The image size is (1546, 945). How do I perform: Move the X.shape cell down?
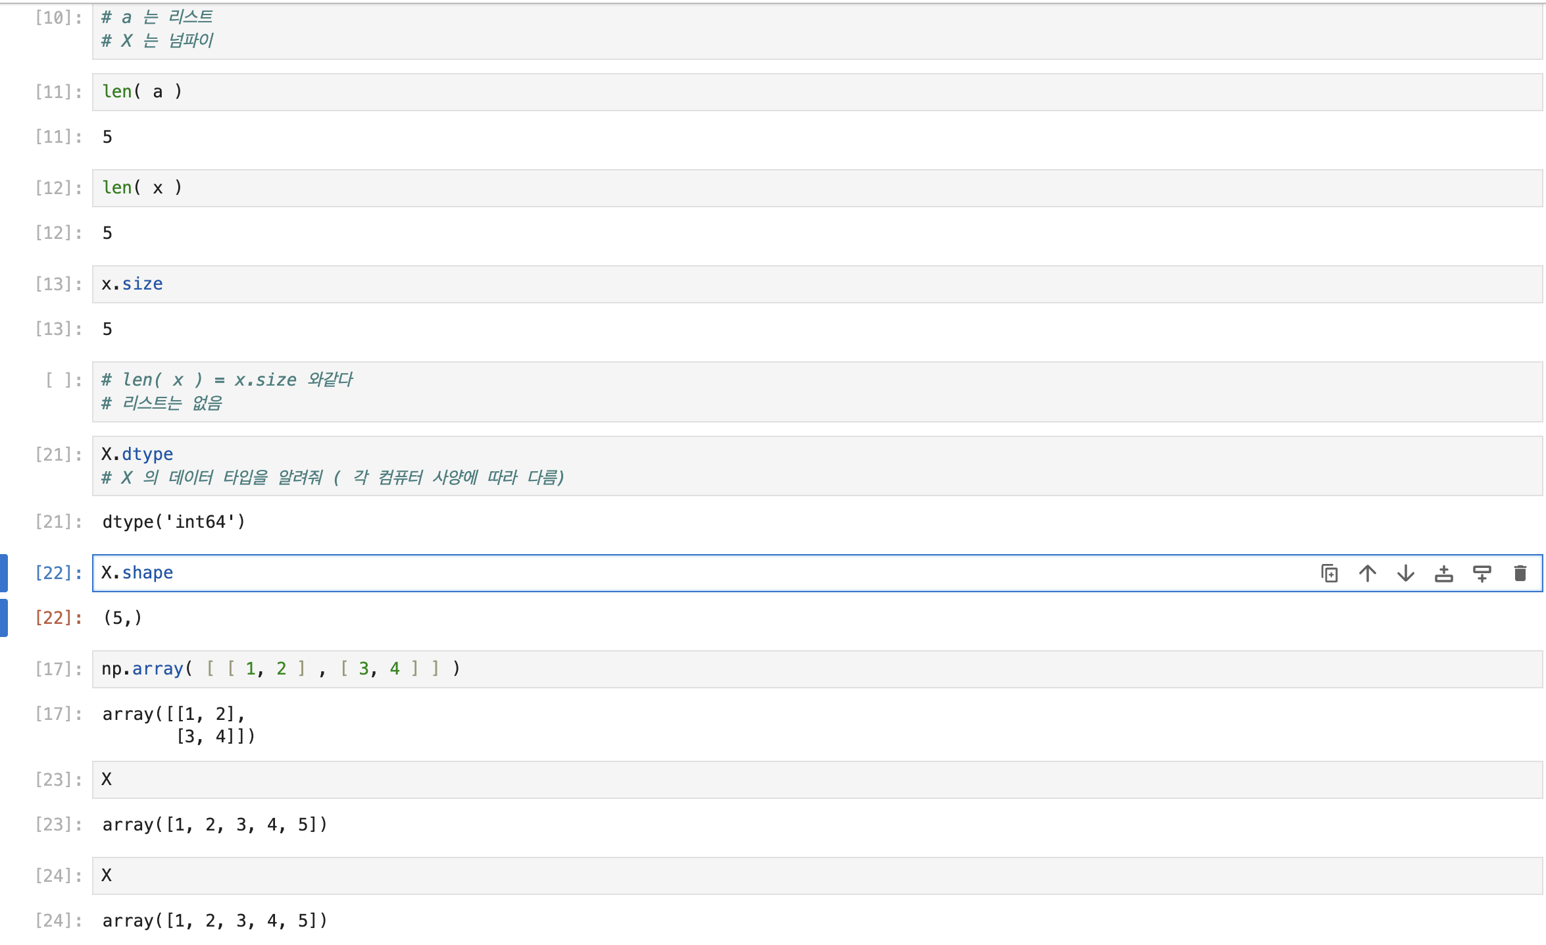1405,573
